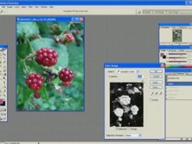
Task: Open the Edit menu
Action: pos(3,7)
